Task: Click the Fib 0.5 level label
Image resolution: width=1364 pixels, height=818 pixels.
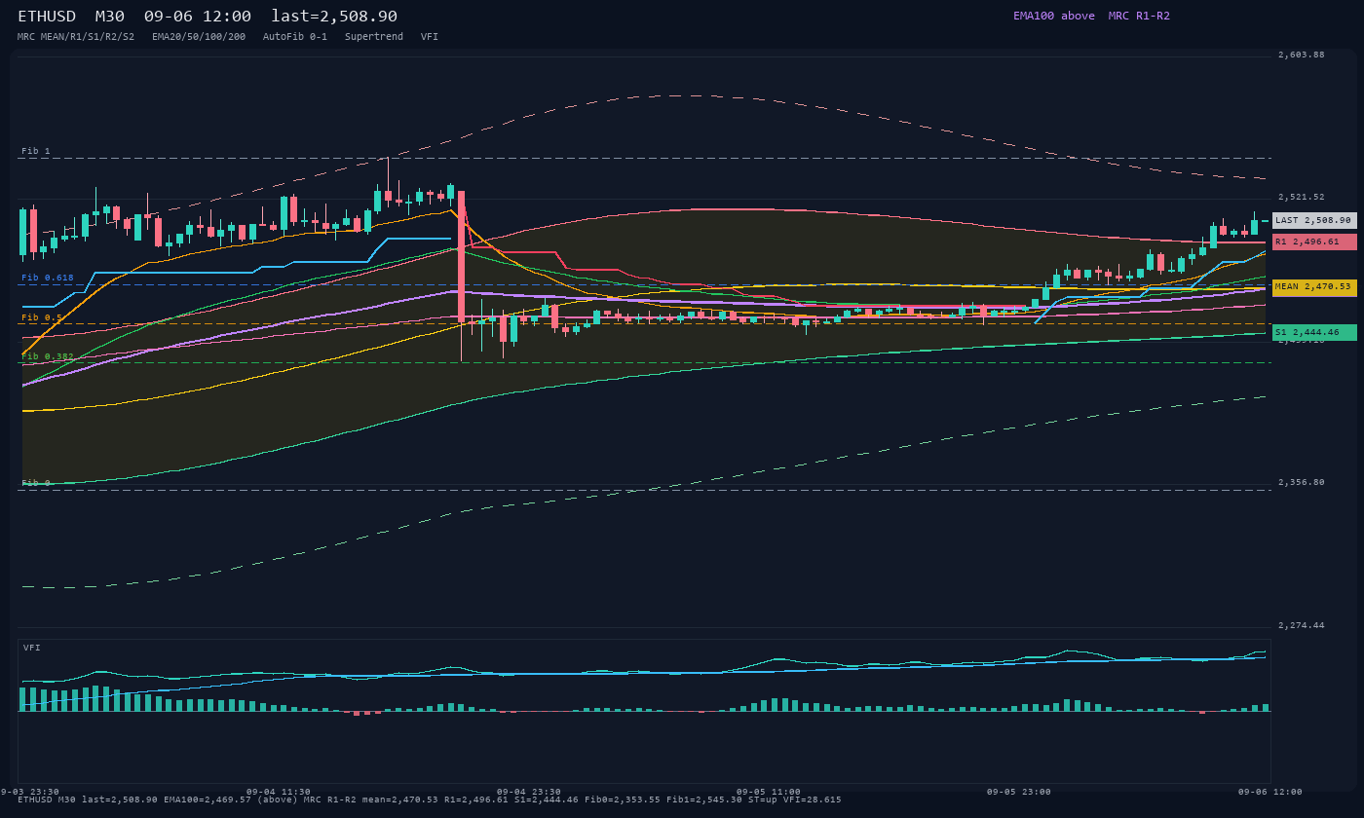Action: (42, 317)
